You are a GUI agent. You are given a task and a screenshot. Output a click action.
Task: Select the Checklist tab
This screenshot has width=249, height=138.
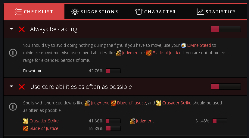click(34, 12)
